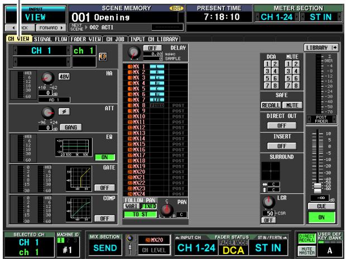
Task: Click the LCR CSR knob
Action: coord(268,202)
